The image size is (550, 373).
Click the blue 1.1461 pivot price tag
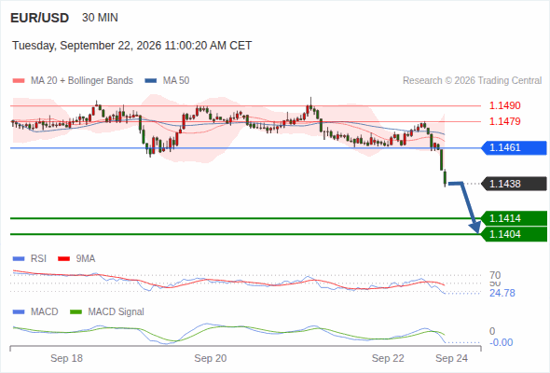tap(514, 147)
